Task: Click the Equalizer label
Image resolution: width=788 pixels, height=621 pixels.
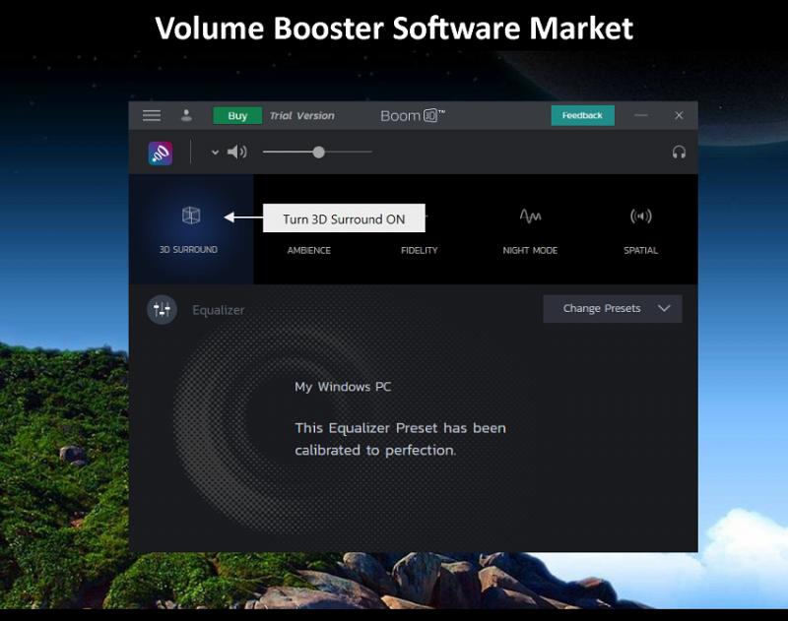Action: coord(219,310)
